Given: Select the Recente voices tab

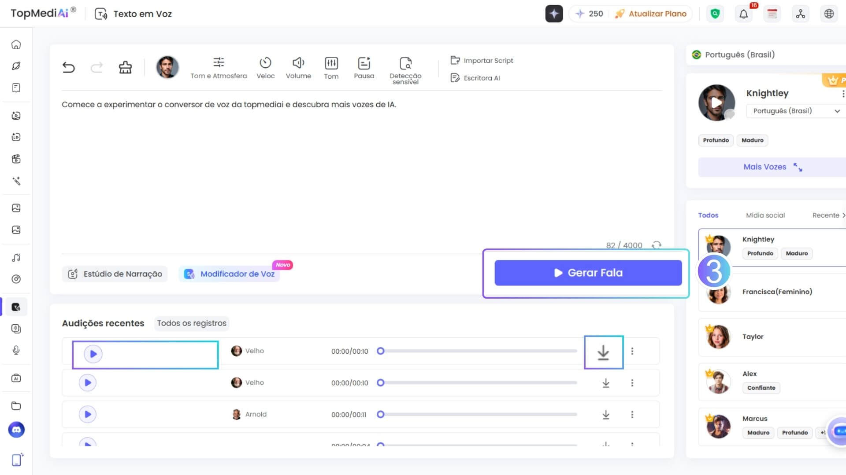Looking at the screenshot, I should [x=826, y=215].
